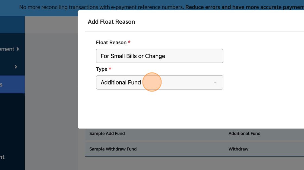Image resolution: width=304 pixels, height=170 pixels.
Task: Expand the second sidebar chevron arrow
Action: pos(16,67)
